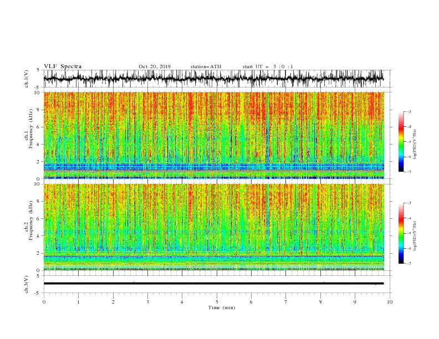Click time axis tick label "9"
The image size is (439, 339).
[x=355, y=302]
